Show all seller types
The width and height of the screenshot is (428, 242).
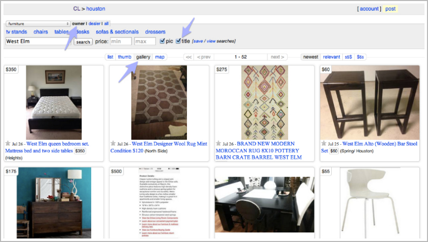click(106, 24)
